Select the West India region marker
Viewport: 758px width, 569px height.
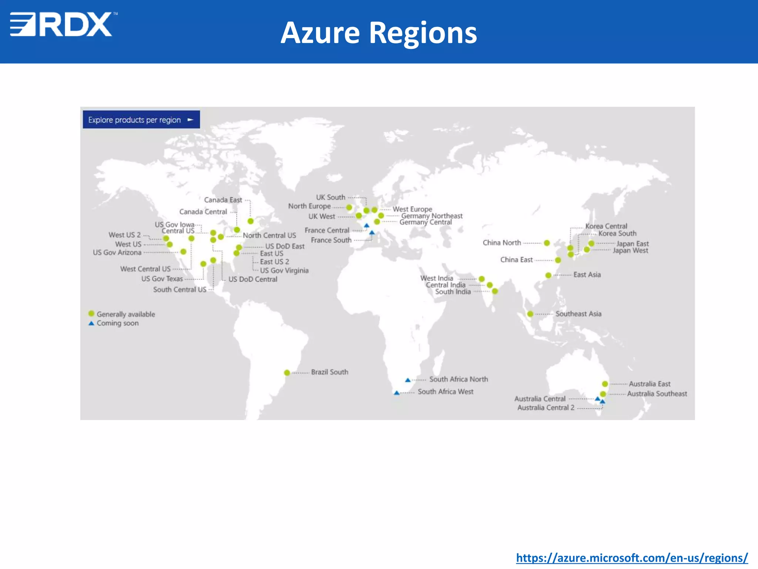coord(482,279)
